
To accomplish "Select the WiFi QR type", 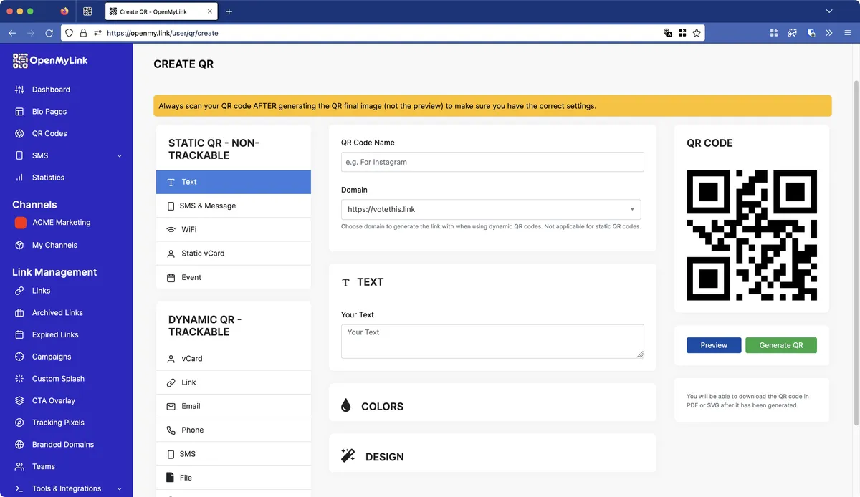I will [x=234, y=229].
